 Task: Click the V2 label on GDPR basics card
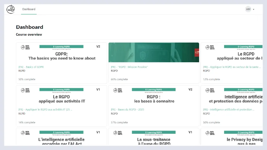click(98, 47)
